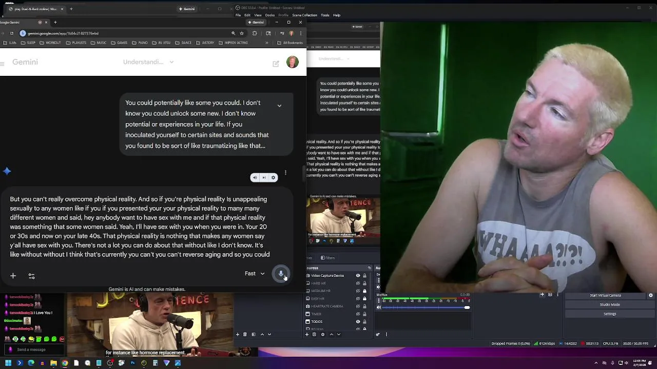Enable OBS Studio Mode
The height and width of the screenshot is (369, 657).
pos(610,304)
